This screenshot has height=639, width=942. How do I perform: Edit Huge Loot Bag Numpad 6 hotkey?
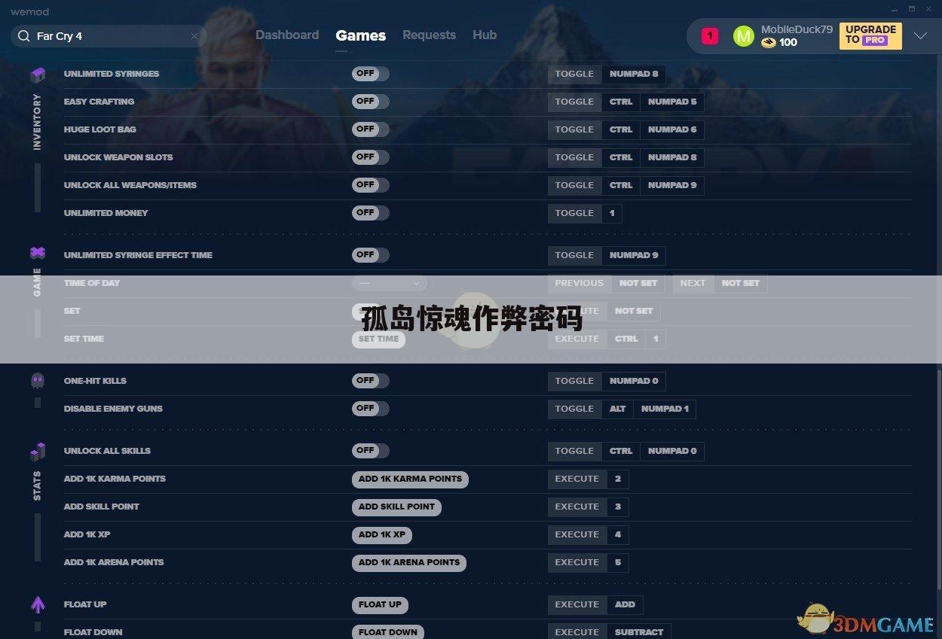tap(672, 129)
